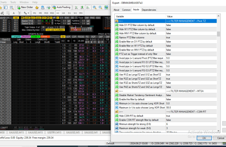Viewport: 226px width, 147px height.
Task: Zoom out on the chart
Action: [100, 7]
